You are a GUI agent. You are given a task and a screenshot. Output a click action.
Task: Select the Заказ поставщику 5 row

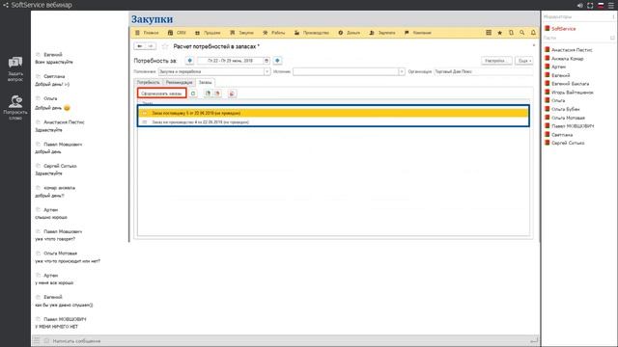click(x=333, y=113)
